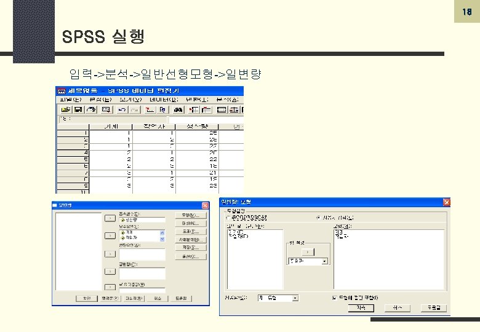Screen dimensions: 480x332
Task: Click arrow button beside random factor (변량요인) box
Action: click(x=110, y=254)
